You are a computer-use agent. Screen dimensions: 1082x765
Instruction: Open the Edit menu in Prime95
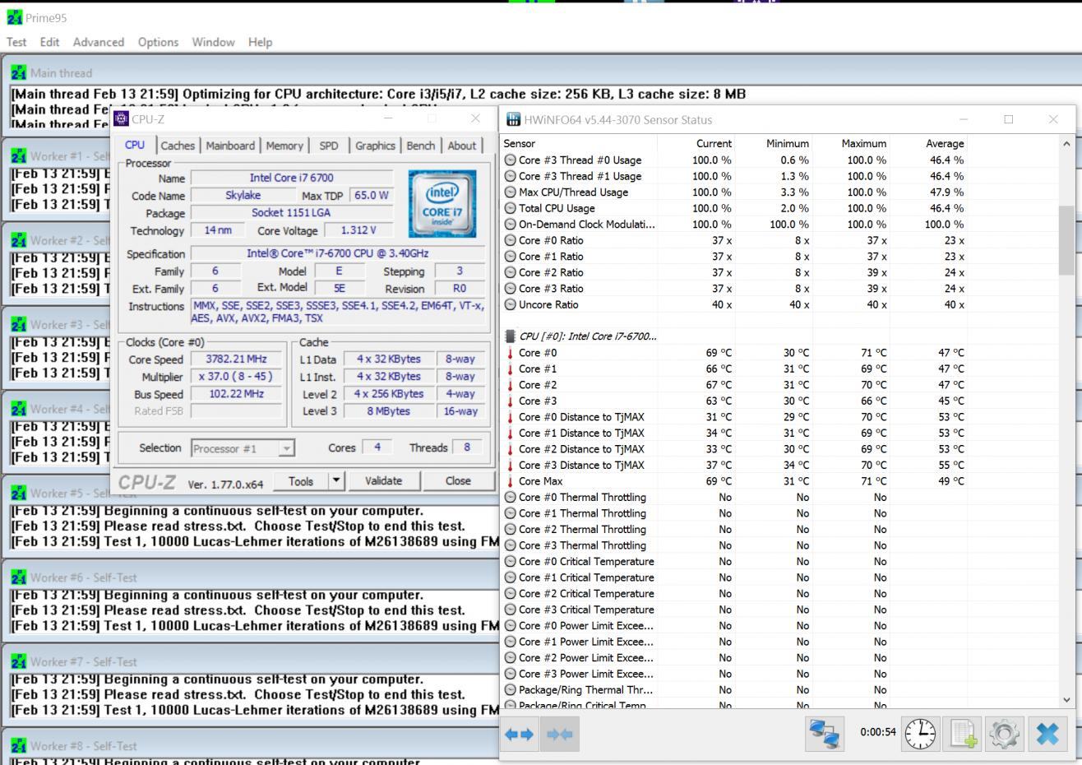(x=49, y=42)
